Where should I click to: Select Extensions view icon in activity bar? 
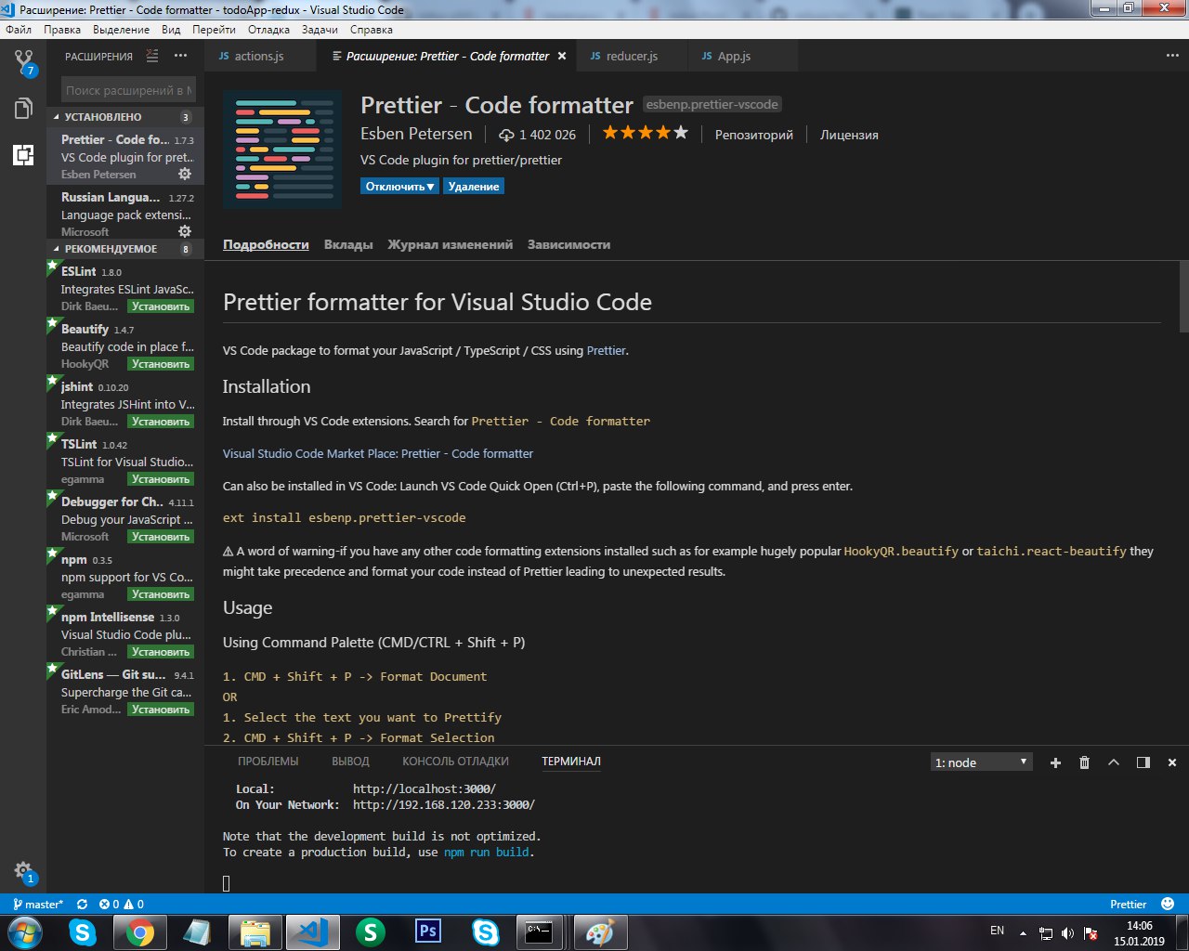click(x=23, y=154)
